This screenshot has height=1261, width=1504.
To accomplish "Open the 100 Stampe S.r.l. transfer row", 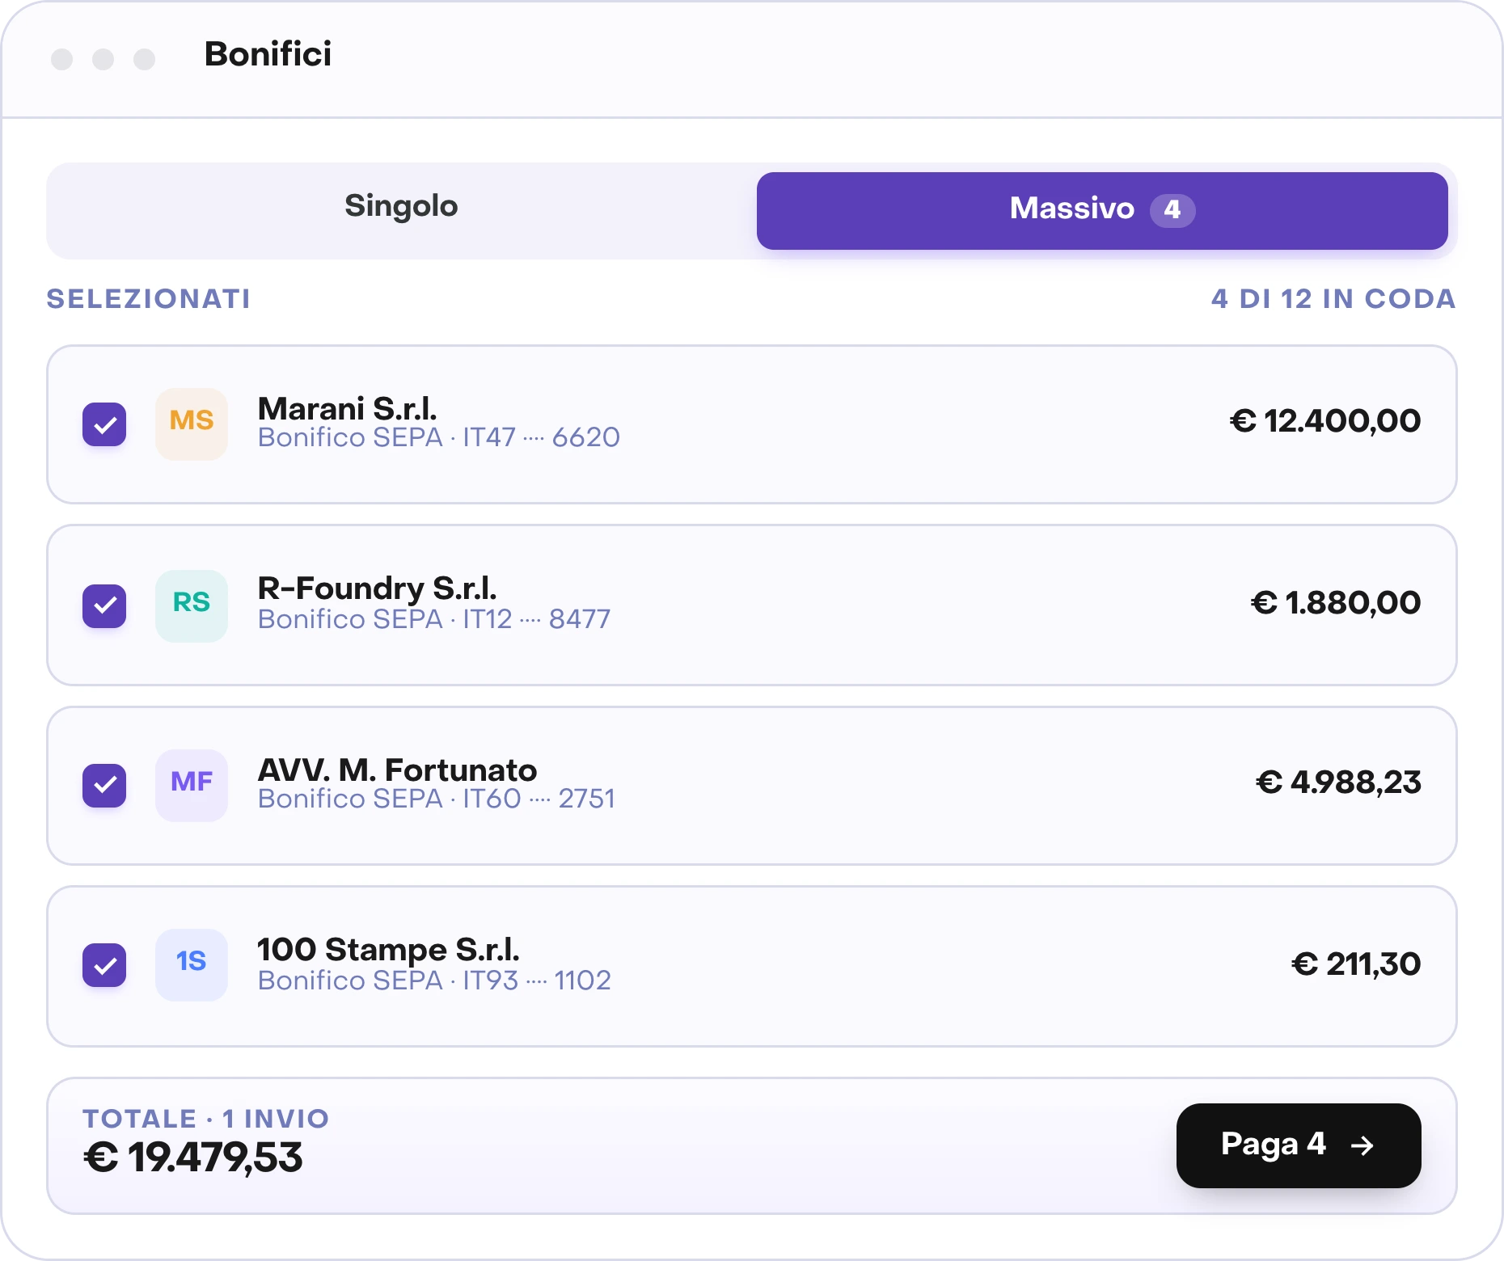I will point(752,966).
